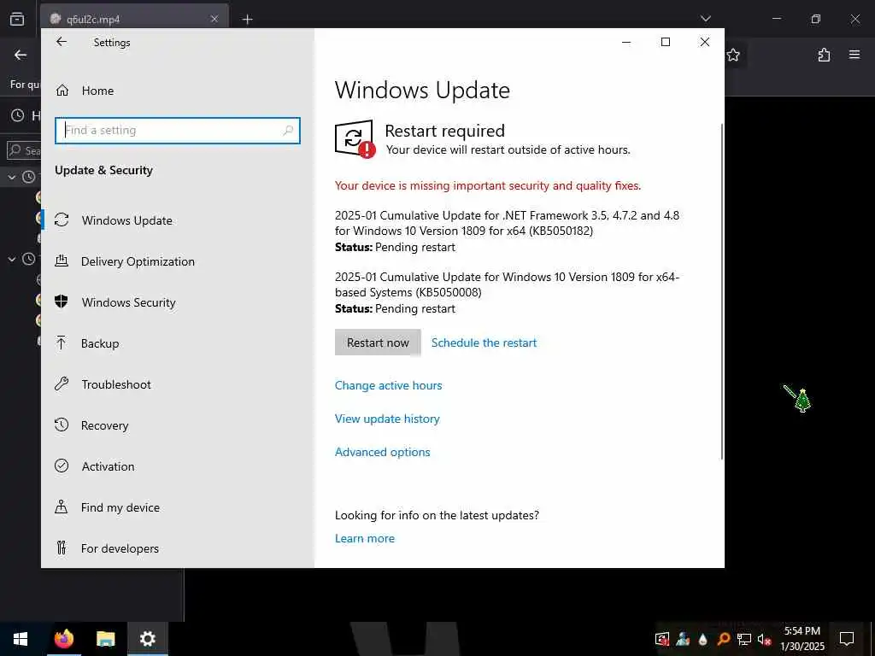Click the History clock icon in sidebar
The image size is (875, 656).
[18, 115]
